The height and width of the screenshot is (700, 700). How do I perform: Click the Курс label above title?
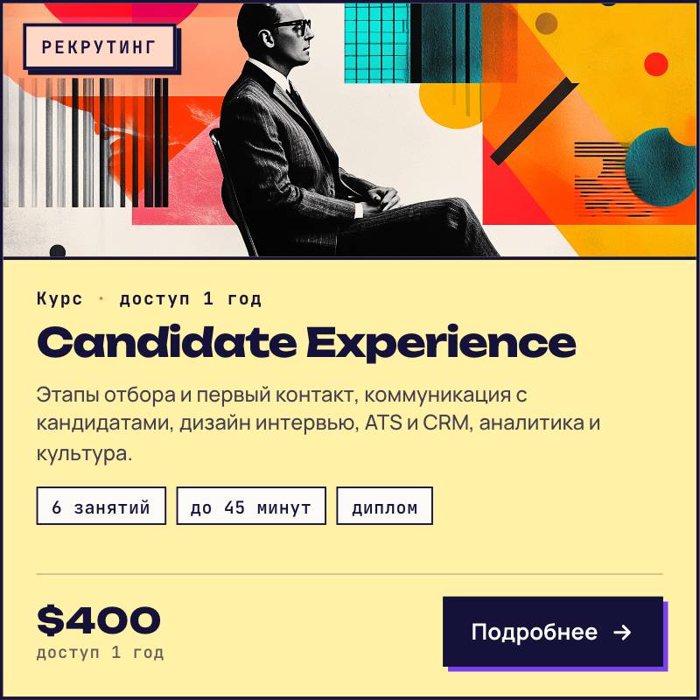pyautogui.click(x=59, y=298)
